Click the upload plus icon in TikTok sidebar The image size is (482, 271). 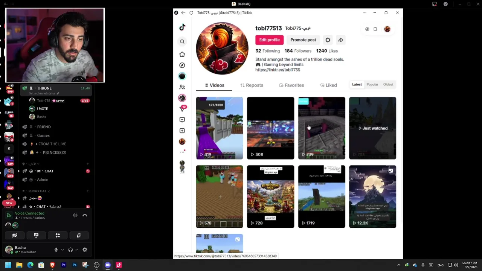coord(182,131)
